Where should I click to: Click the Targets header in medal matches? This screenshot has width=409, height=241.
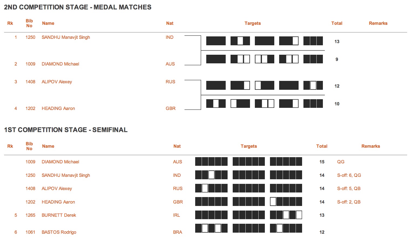tap(253, 23)
